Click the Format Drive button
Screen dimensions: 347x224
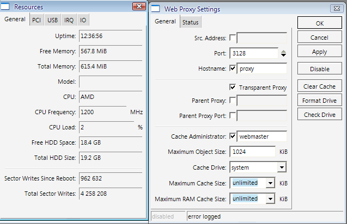[319, 101]
